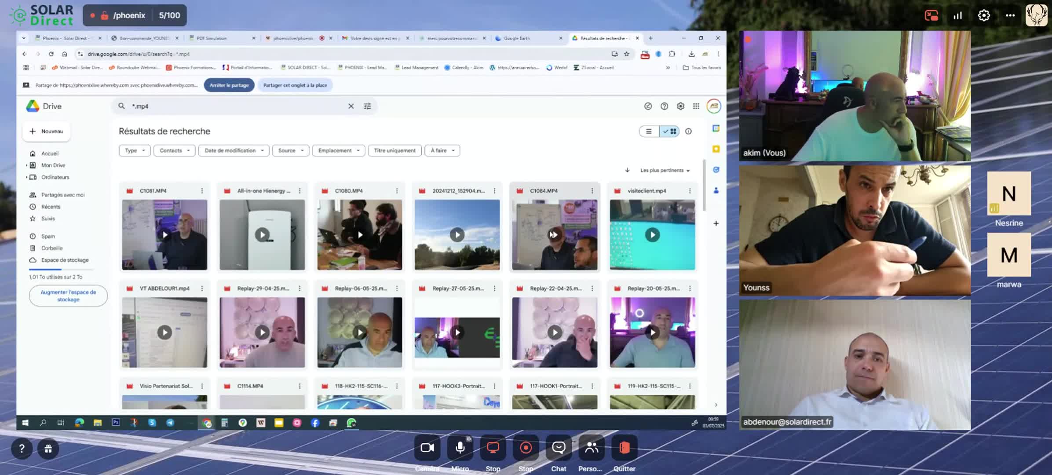Open Google Keep side panel icon
The height and width of the screenshot is (475, 1052).
tap(716, 149)
